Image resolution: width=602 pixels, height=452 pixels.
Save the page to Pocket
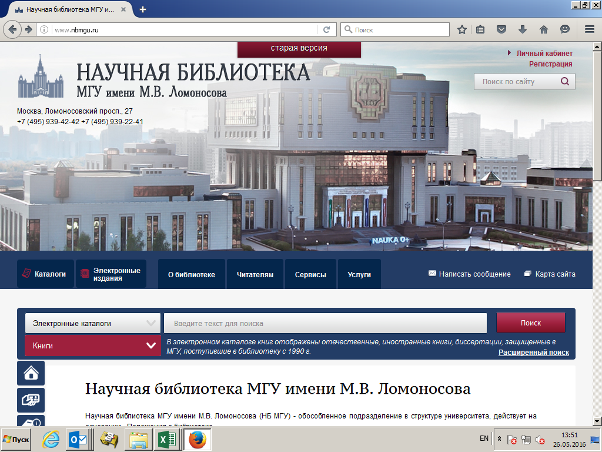pyautogui.click(x=501, y=29)
